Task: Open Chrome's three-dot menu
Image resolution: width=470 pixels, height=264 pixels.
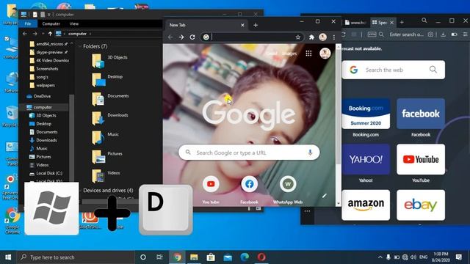Action: [x=334, y=37]
